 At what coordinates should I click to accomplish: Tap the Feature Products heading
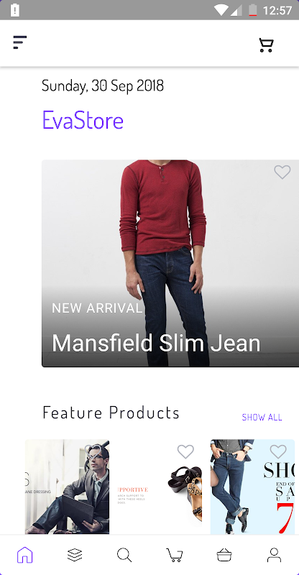click(111, 413)
